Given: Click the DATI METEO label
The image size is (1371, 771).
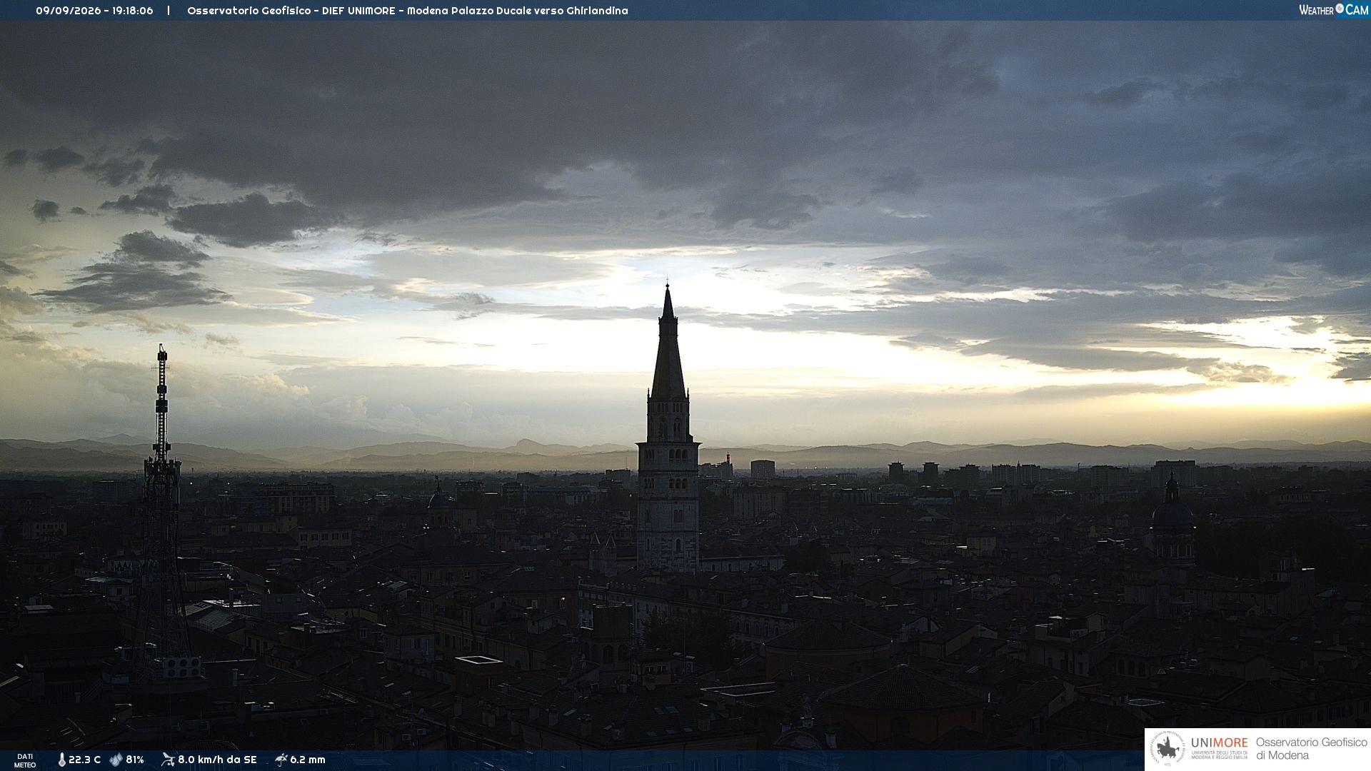Looking at the screenshot, I should tap(25, 760).
